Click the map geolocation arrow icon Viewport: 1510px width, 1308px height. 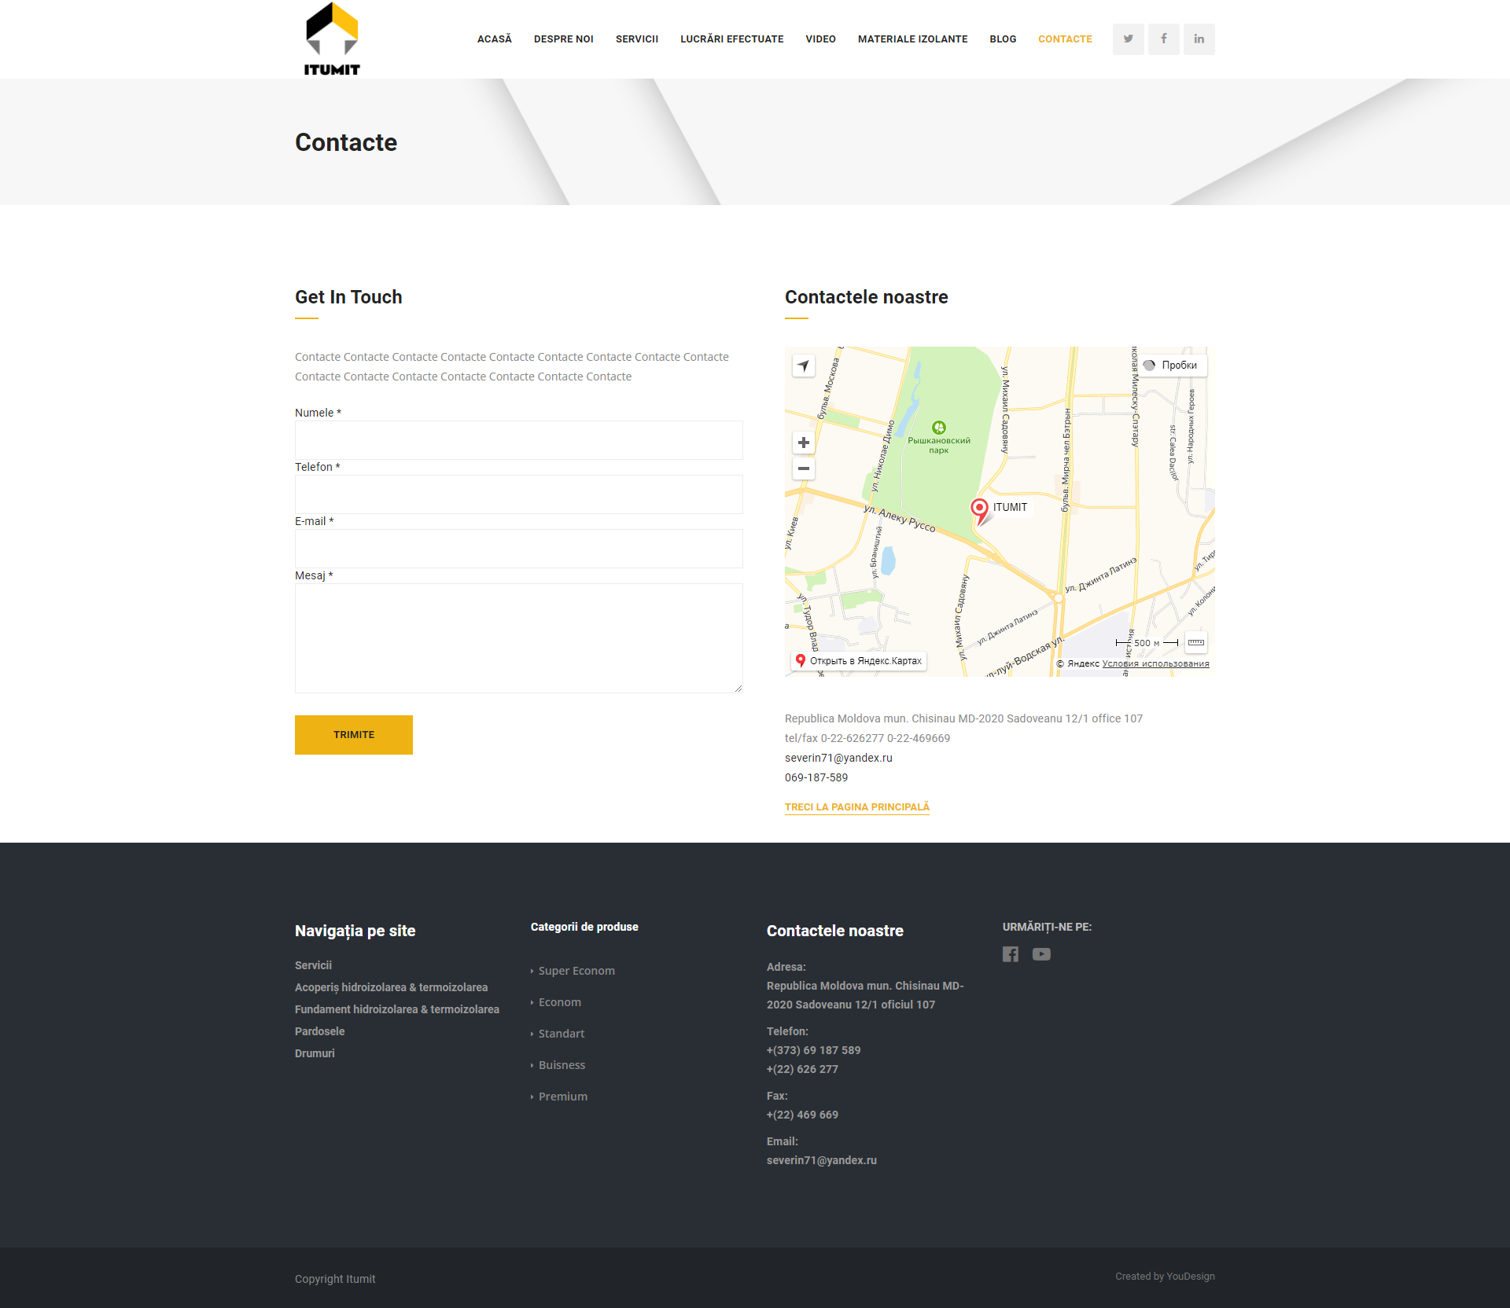(803, 366)
